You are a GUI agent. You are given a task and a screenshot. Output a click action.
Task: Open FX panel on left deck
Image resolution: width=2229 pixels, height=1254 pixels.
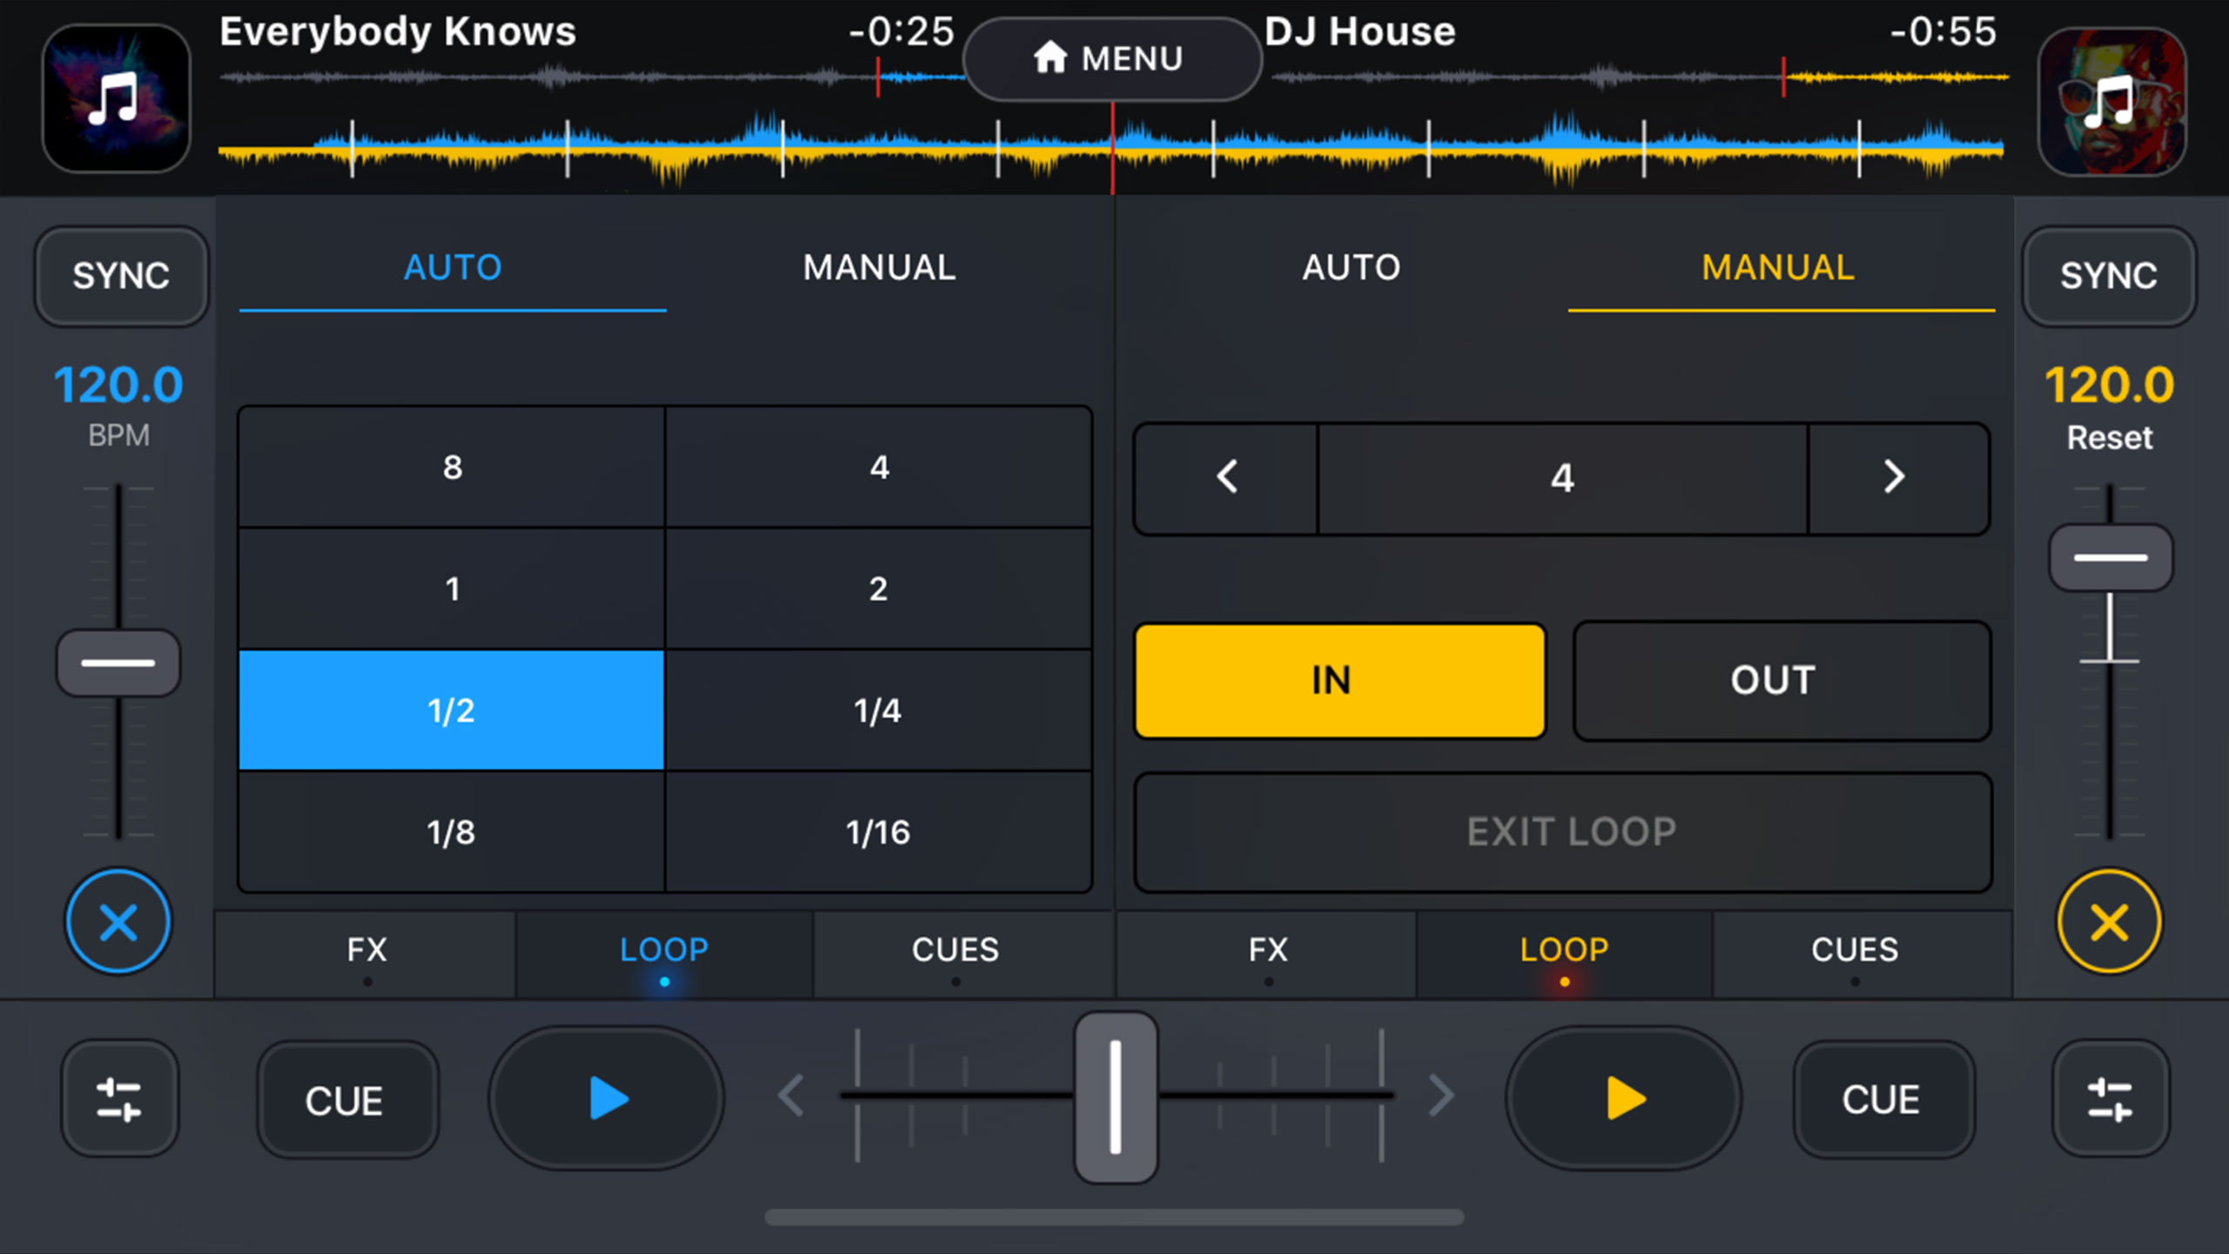(367, 954)
